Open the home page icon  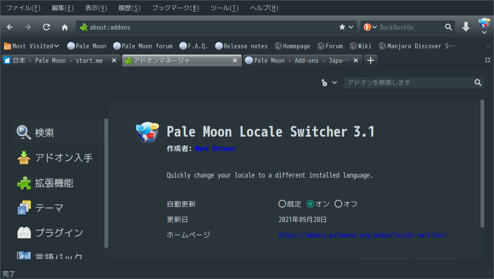tap(65, 28)
